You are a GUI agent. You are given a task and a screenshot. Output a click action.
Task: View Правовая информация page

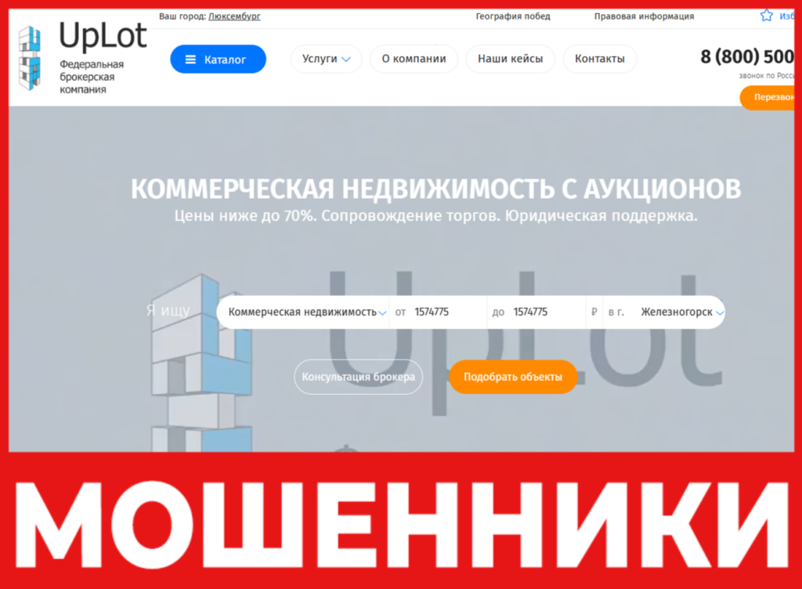pyautogui.click(x=645, y=15)
